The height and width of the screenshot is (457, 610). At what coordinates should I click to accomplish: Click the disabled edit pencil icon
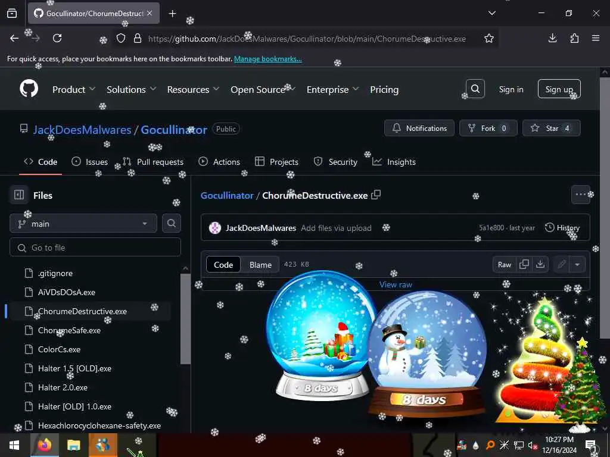coord(561,264)
